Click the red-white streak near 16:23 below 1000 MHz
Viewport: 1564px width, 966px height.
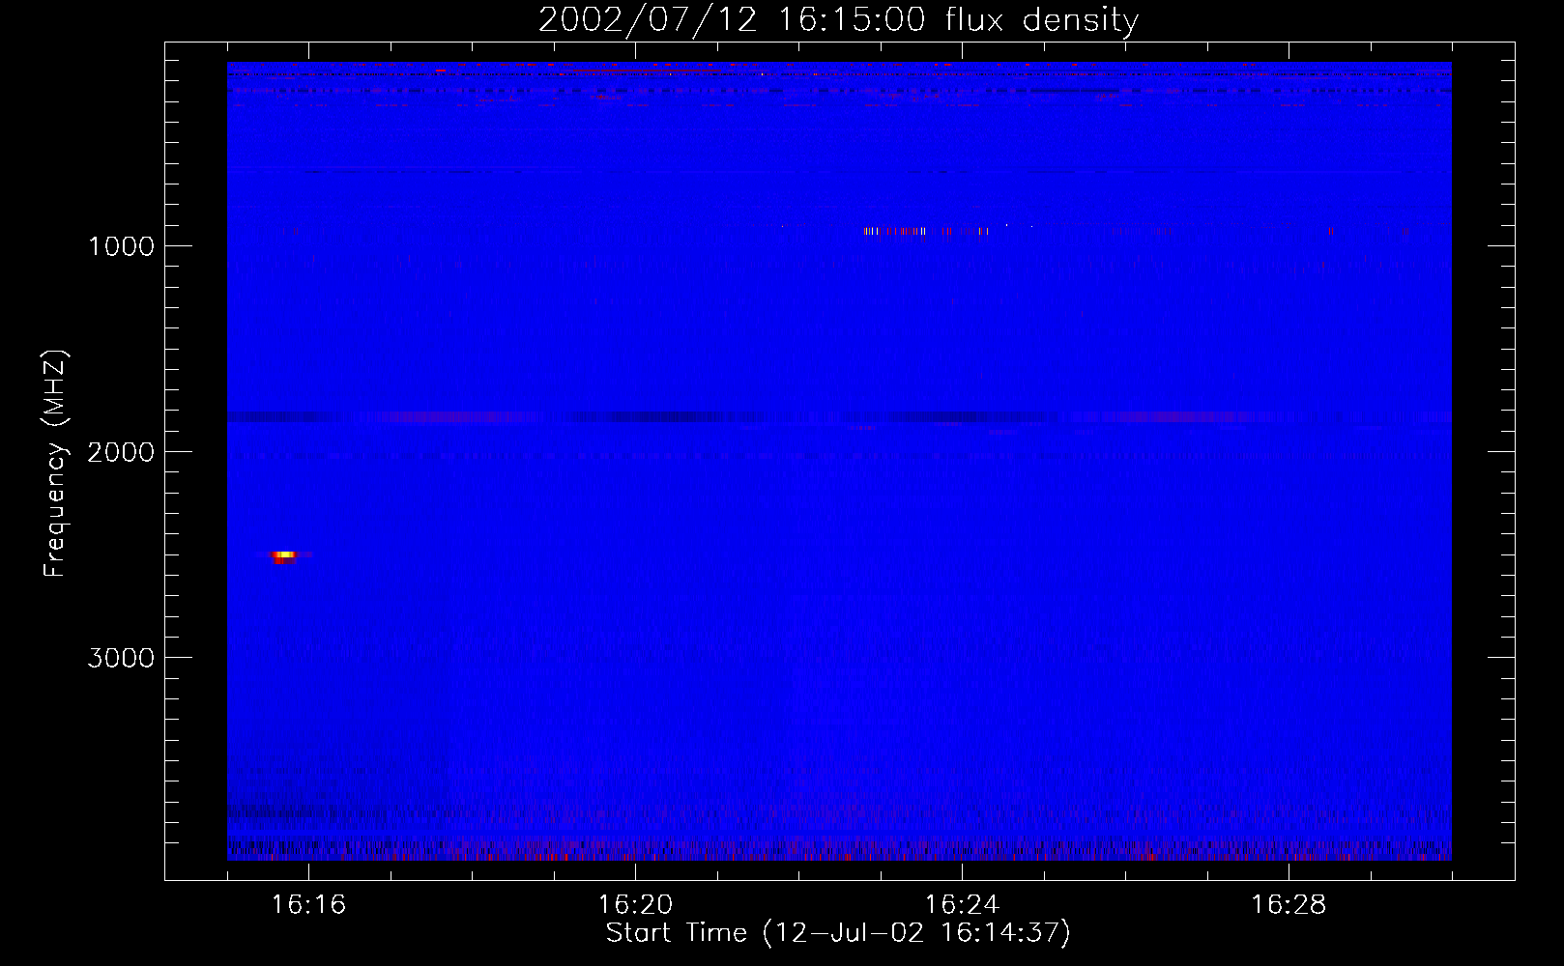pyautogui.click(x=925, y=231)
